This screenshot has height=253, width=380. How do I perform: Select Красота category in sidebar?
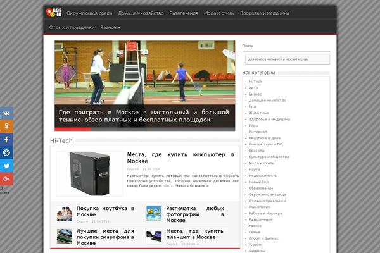256,151
